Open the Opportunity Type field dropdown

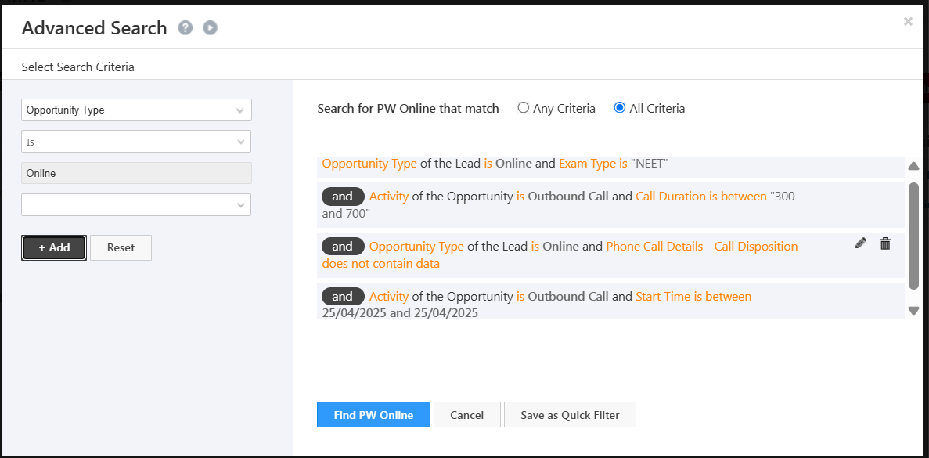pos(136,110)
